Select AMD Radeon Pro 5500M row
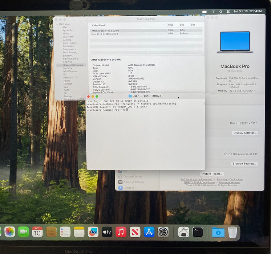The image size is (271, 254). [x=146, y=30]
